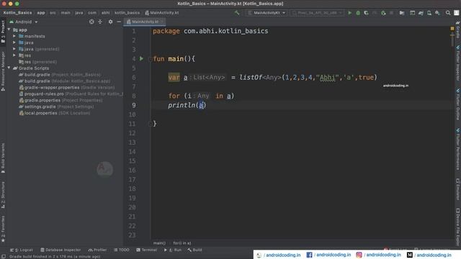The height and width of the screenshot is (259, 461).
Task: Open Flutter Performance side tab
Action: (x=458, y=149)
